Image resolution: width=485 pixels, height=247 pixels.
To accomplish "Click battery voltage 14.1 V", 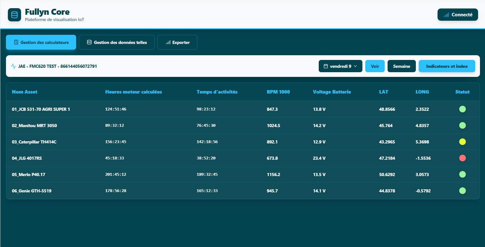I will point(319,191).
